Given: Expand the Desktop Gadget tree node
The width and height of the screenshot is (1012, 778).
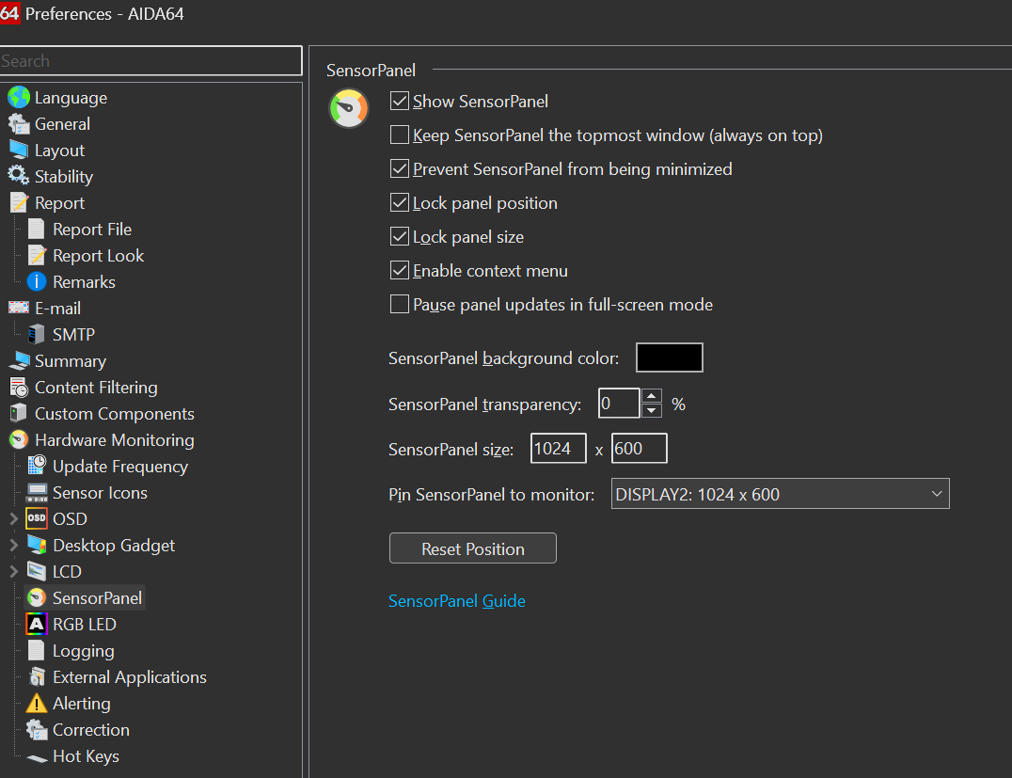Looking at the screenshot, I should [13, 546].
